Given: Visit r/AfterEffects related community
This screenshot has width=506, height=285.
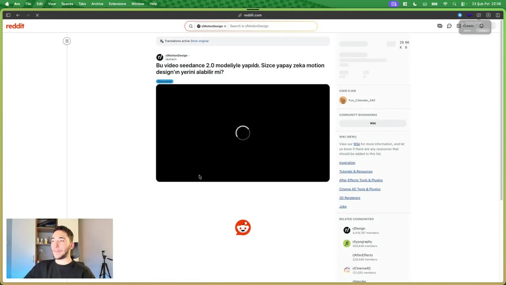Looking at the screenshot, I should pyautogui.click(x=363, y=255).
